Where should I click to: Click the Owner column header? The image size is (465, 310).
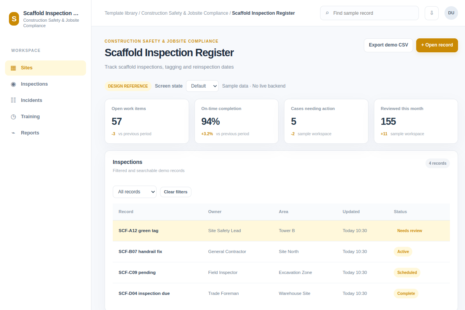(215, 212)
